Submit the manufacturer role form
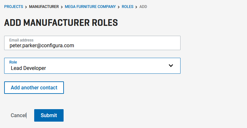This screenshot has width=247, height=128. coord(49,116)
